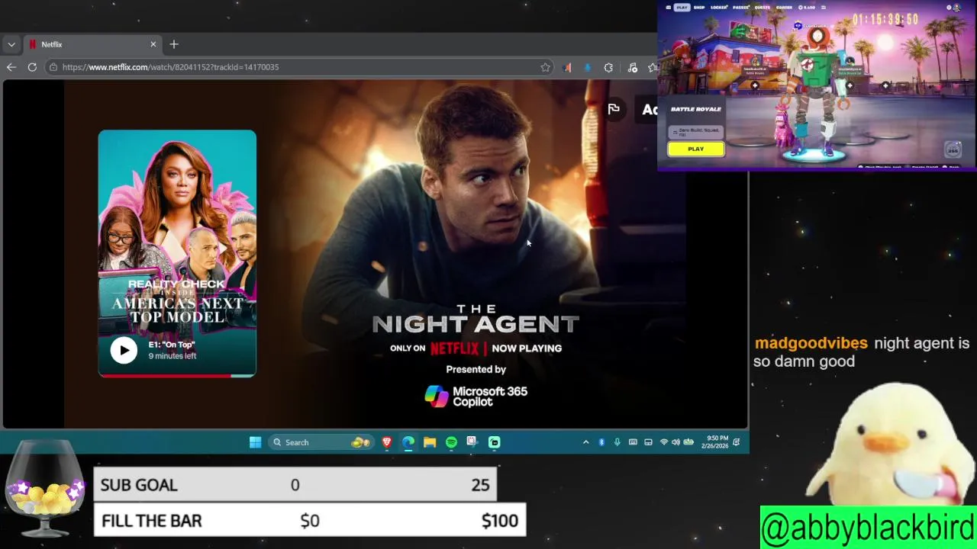Screen dimensions: 977x549
Task: Bookmark page with the address bar star
Action: (x=545, y=67)
